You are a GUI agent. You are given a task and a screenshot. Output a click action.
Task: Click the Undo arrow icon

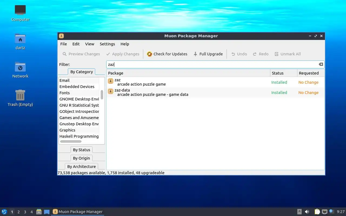[233, 54]
